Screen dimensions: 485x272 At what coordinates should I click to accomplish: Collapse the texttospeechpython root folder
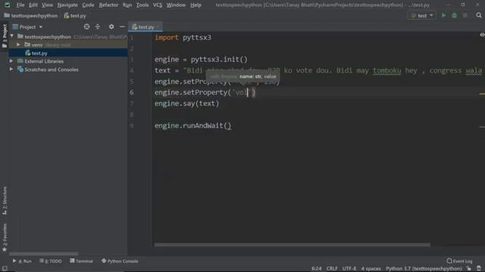click(x=12, y=36)
